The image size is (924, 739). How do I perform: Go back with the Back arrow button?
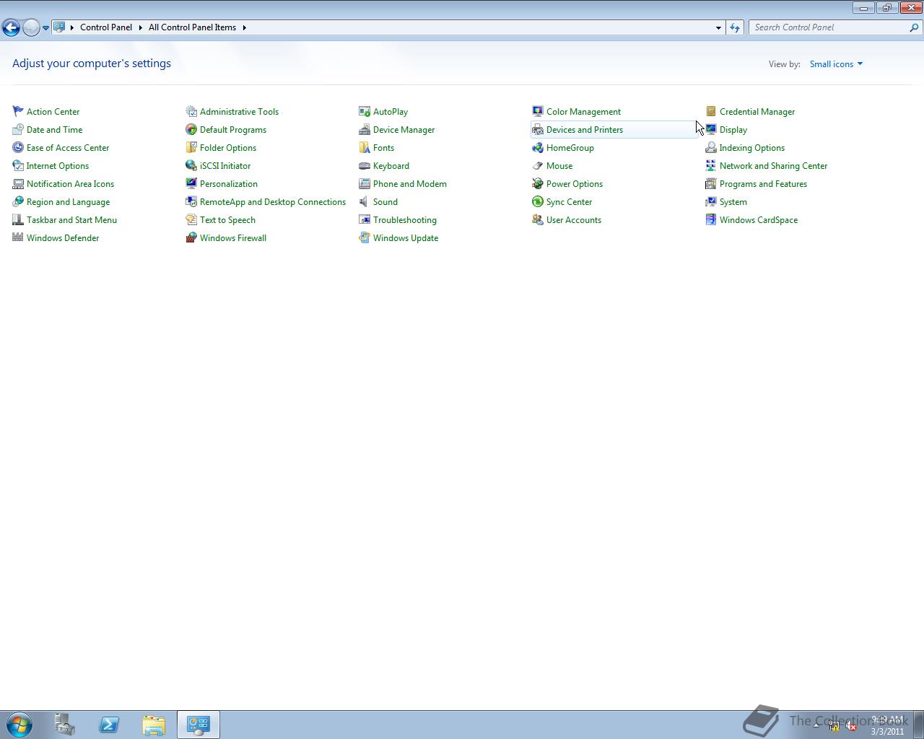pos(11,27)
